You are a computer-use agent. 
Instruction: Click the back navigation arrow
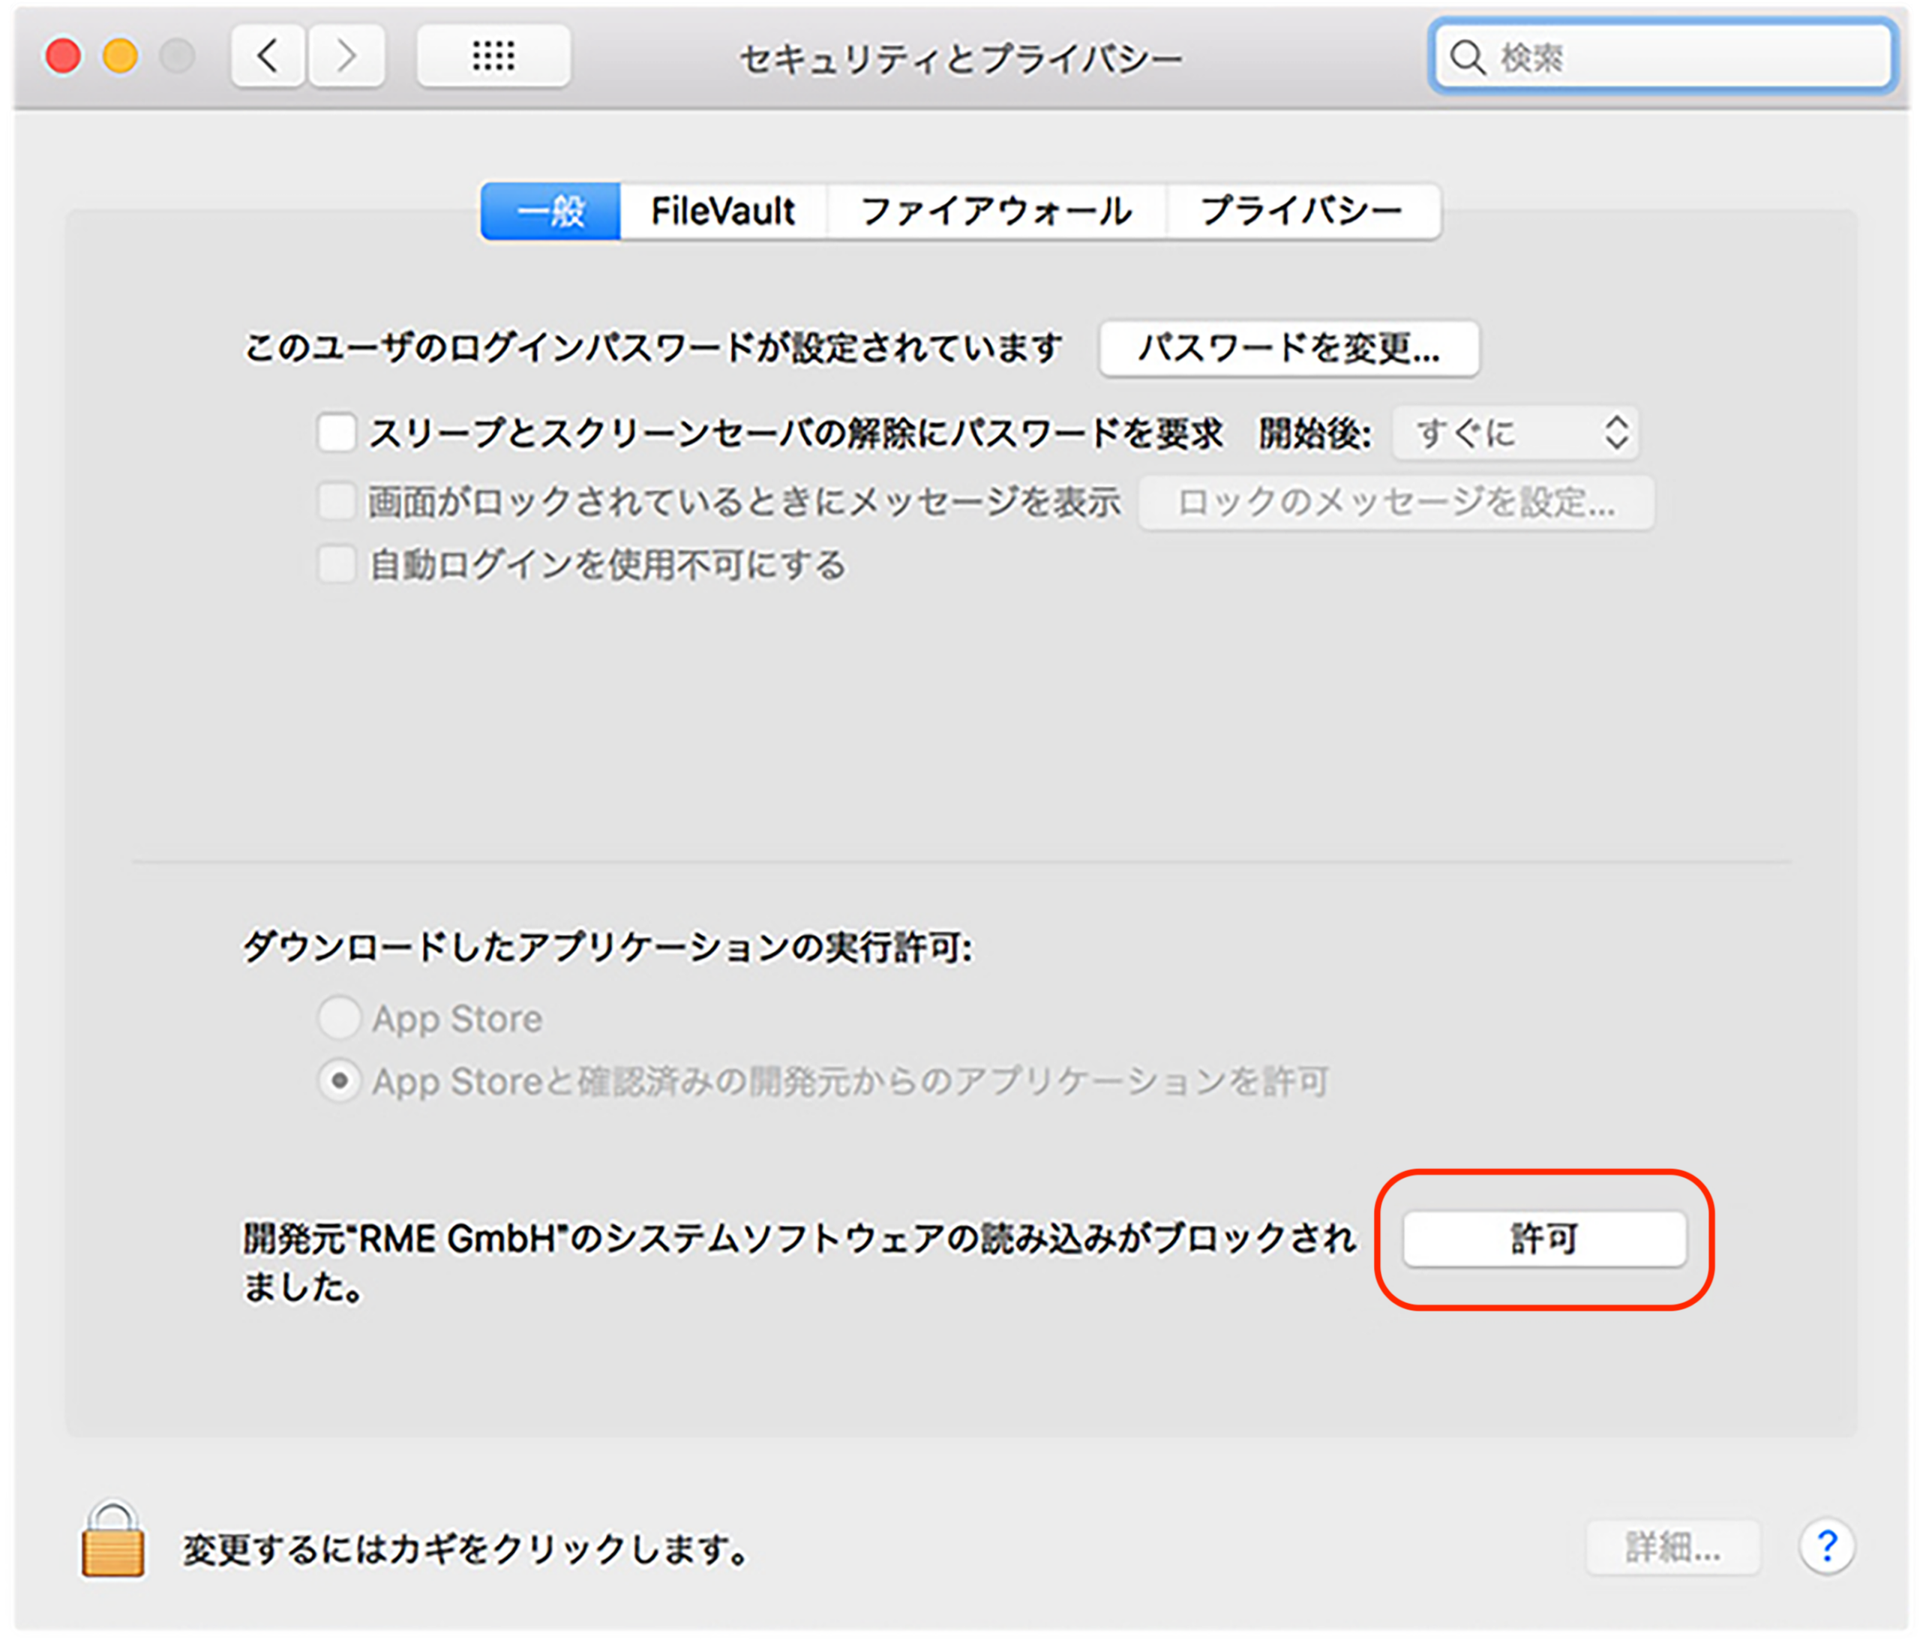[267, 56]
